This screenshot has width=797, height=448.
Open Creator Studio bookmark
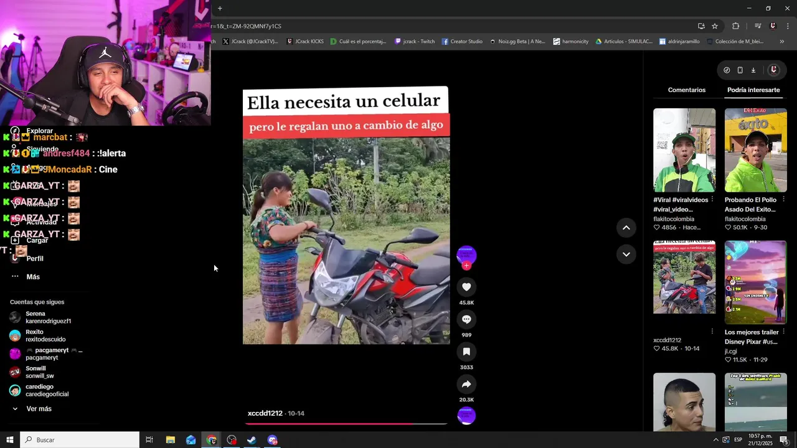(462, 42)
